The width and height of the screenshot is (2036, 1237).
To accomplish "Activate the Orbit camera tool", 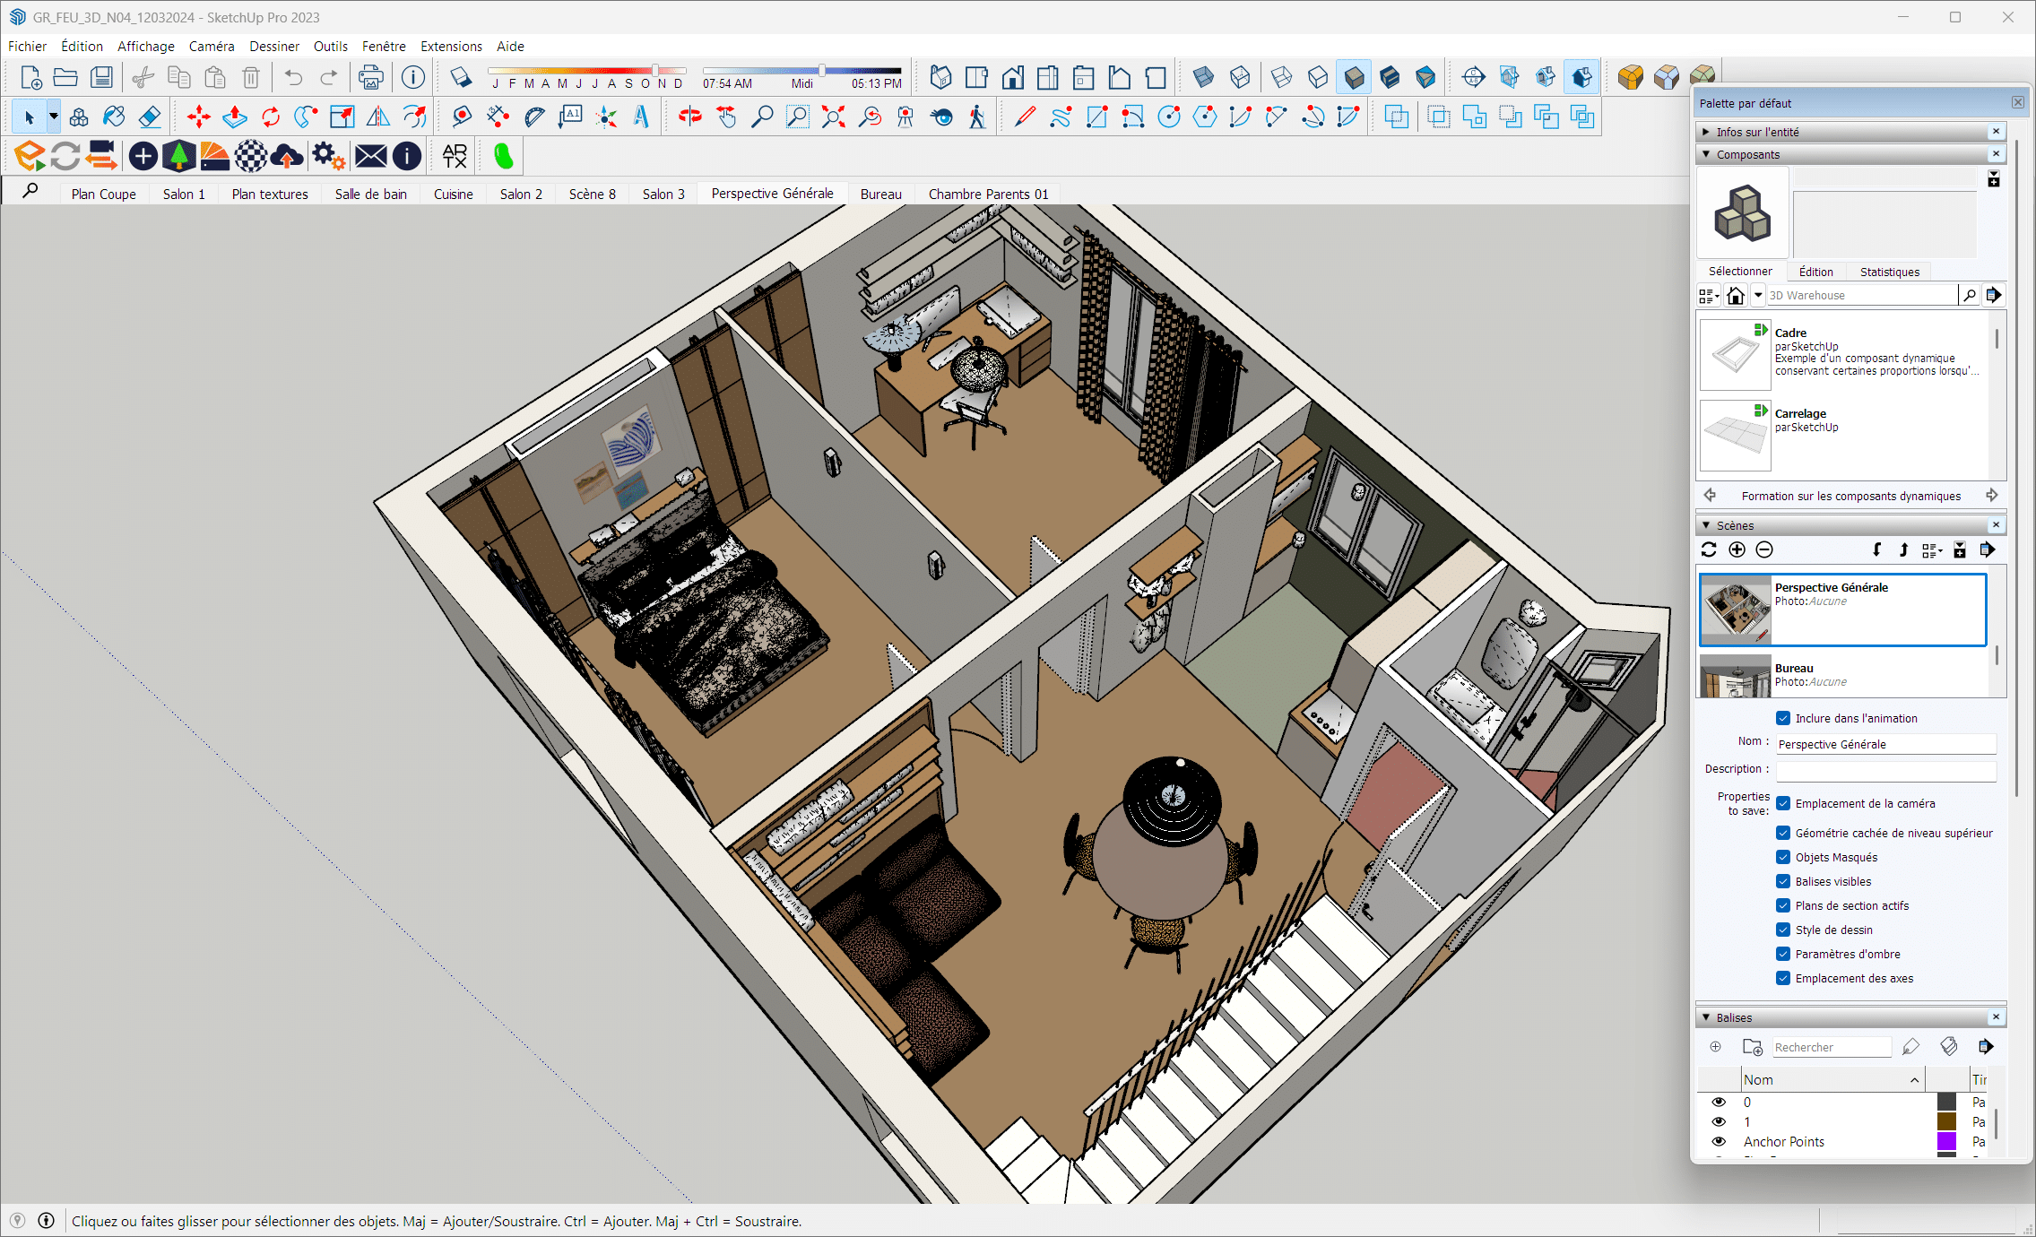I will (689, 117).
